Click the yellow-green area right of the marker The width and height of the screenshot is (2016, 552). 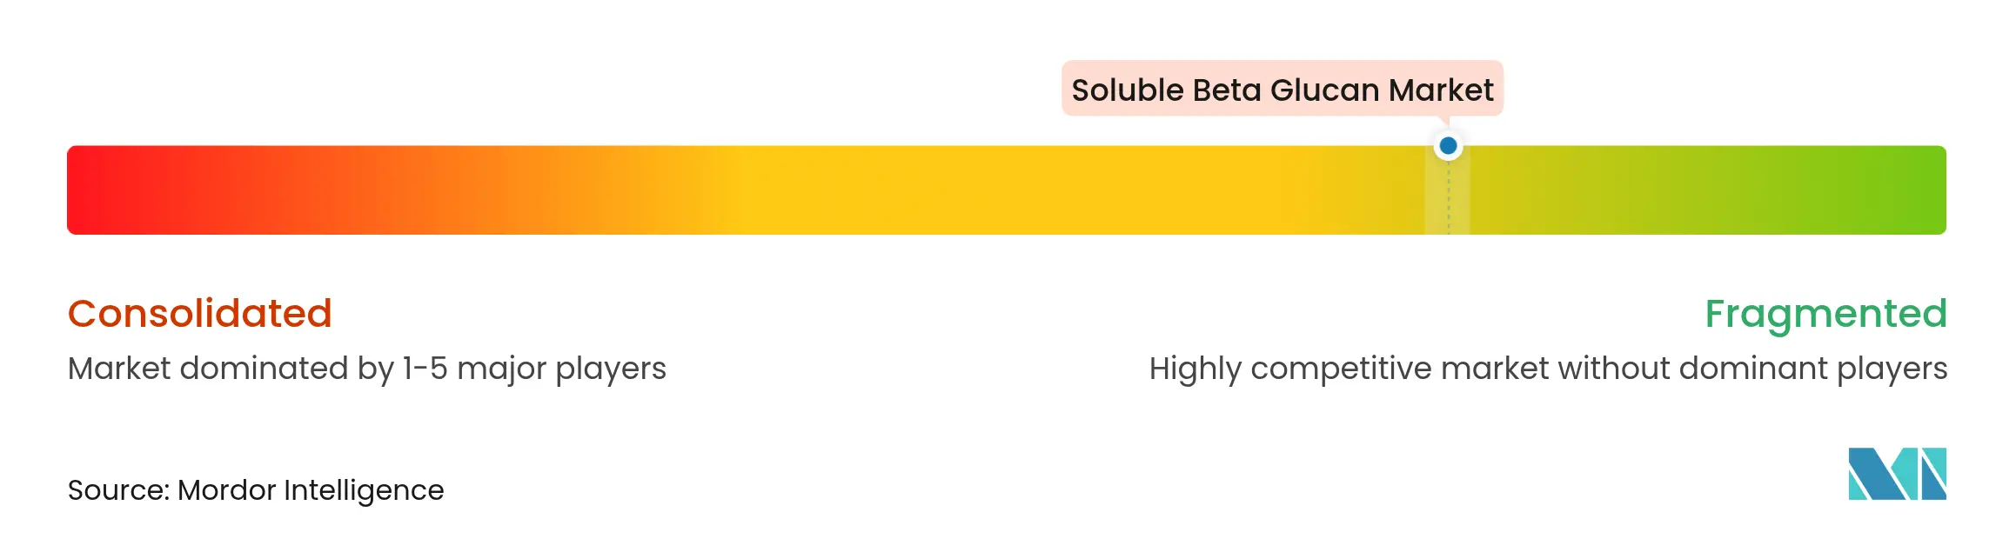[1610, 190]
